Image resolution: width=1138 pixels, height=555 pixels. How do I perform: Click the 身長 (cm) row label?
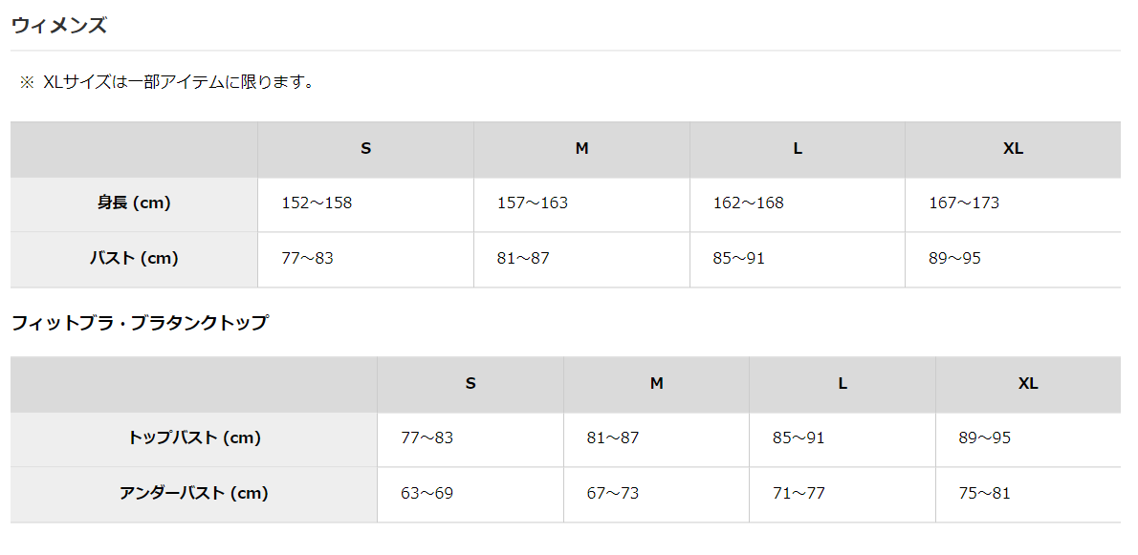point(134,203)
